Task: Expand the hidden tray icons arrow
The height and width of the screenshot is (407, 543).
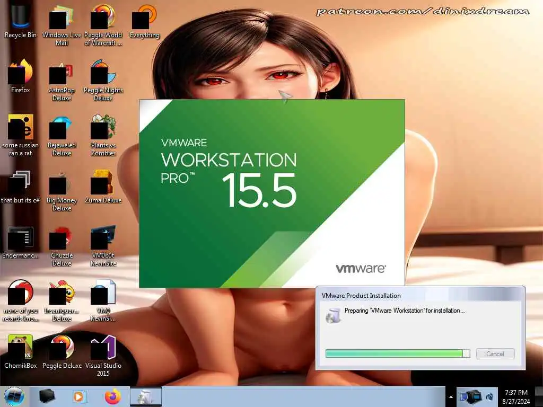Action: (x=451, y=397)
